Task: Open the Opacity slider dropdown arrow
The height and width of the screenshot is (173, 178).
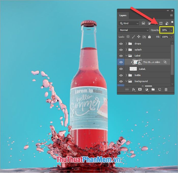Action: 171,30
